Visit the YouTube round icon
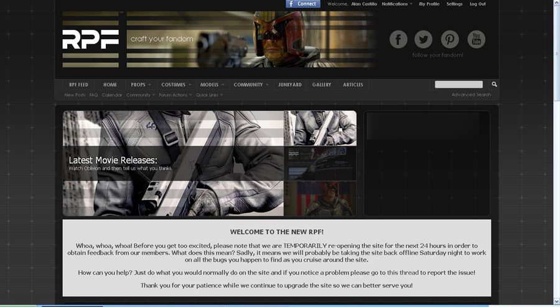 [x=477, y=39]
